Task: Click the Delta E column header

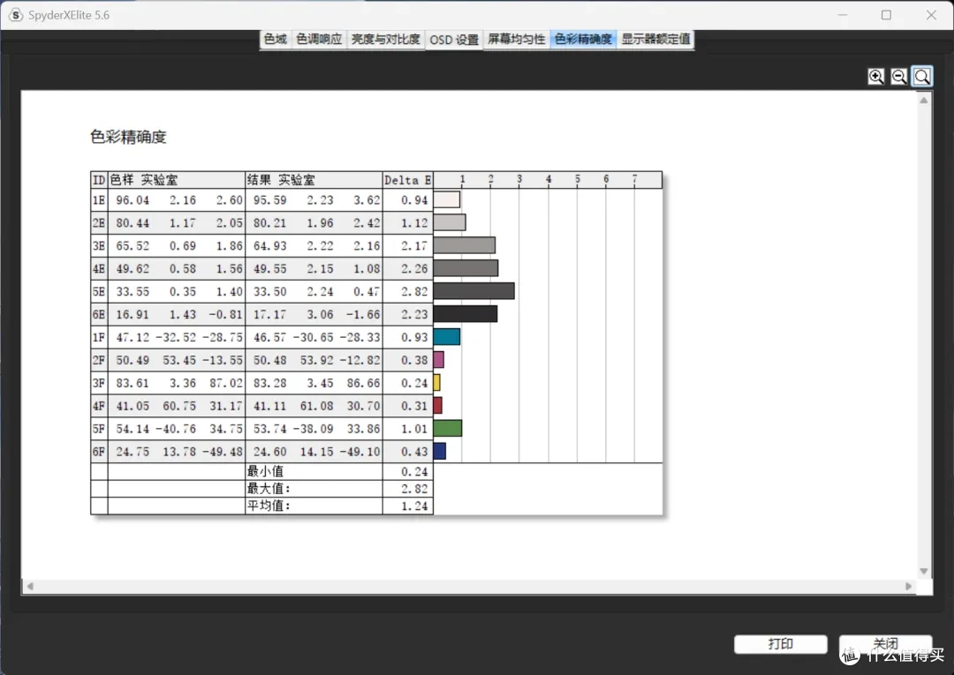Action: tap(407, 180)
